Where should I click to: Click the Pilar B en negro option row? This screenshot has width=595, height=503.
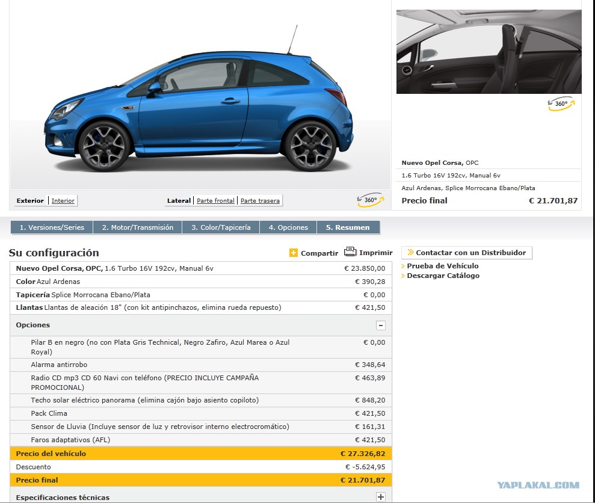(201, 347)
